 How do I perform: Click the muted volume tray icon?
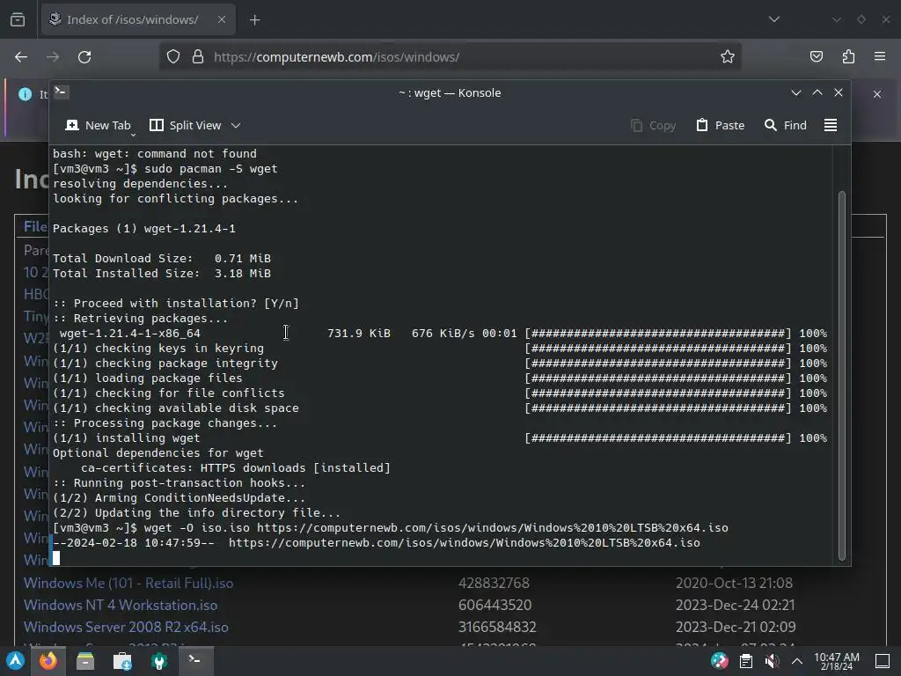pyautogui.click(x=773, y=661)
